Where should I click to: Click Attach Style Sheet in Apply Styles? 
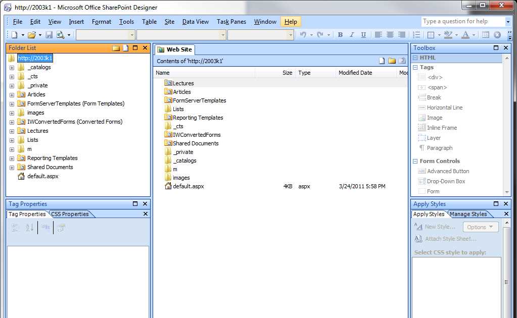tap(449, 239)
